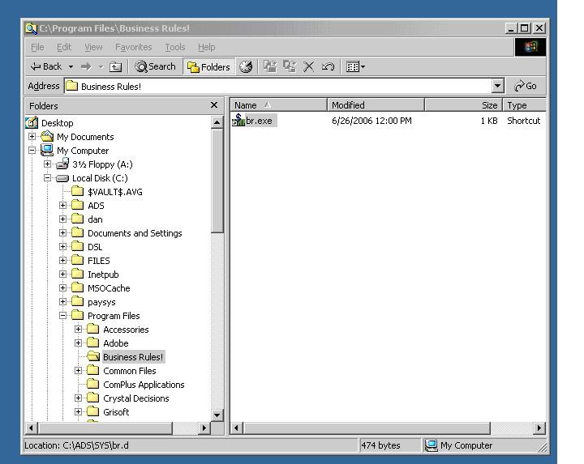Click the History toolbar icon
Image resolution: width=584 pixels, height=464 pixels.
tap(246, 67)
